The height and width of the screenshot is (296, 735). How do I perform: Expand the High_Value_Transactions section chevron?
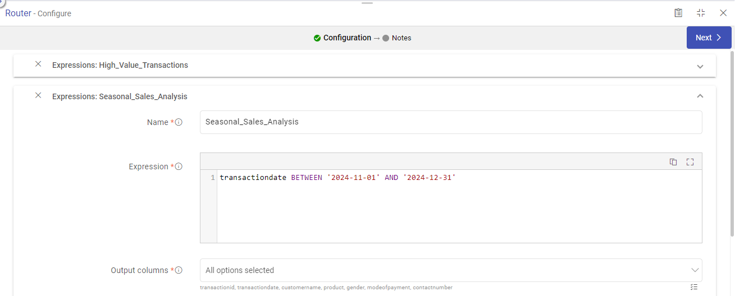click(x=700, y=66)
